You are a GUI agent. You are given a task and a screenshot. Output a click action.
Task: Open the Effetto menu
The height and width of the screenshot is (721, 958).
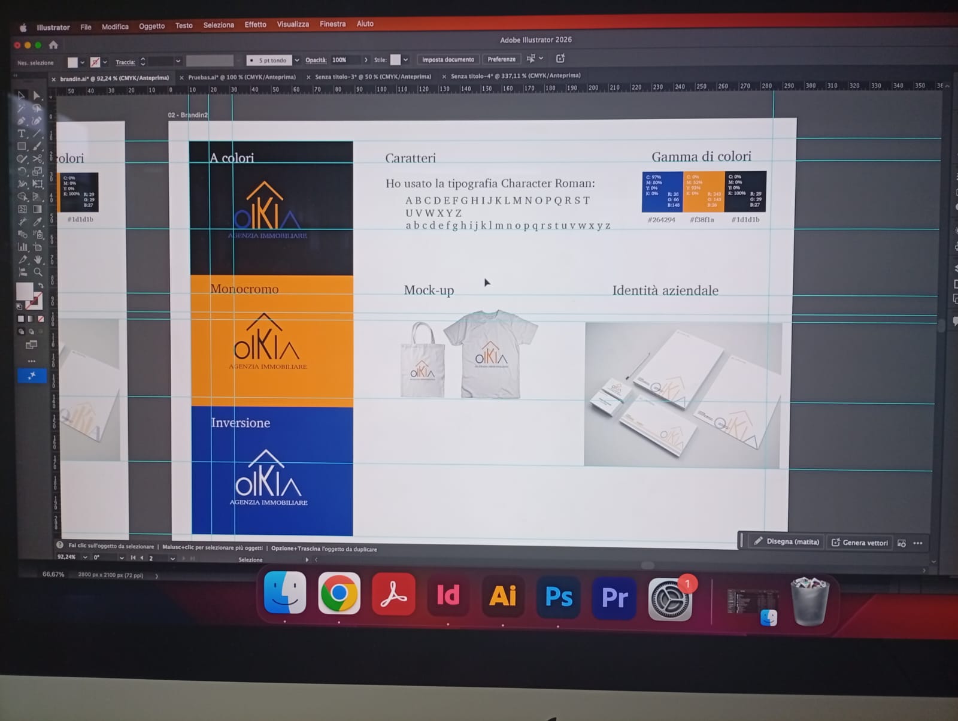[x=255, y=25]
